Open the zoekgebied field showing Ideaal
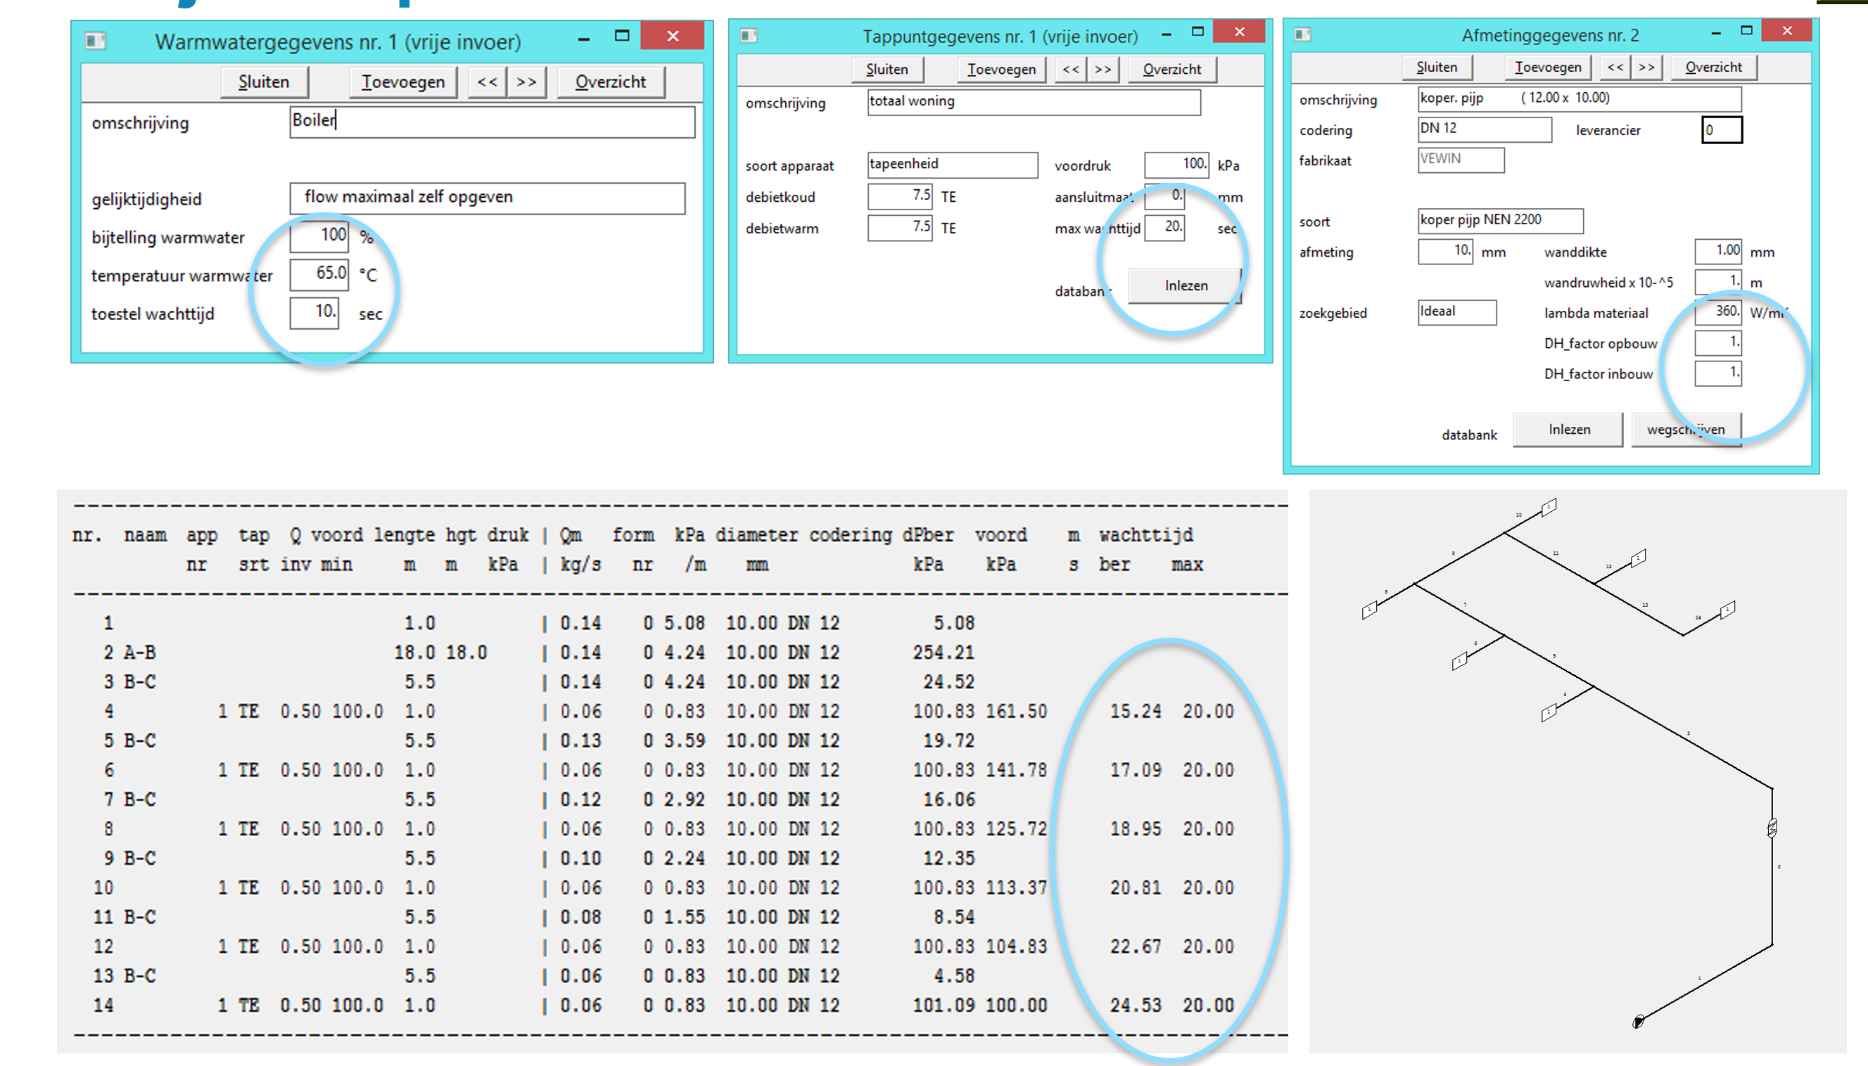 [1456, 312]
